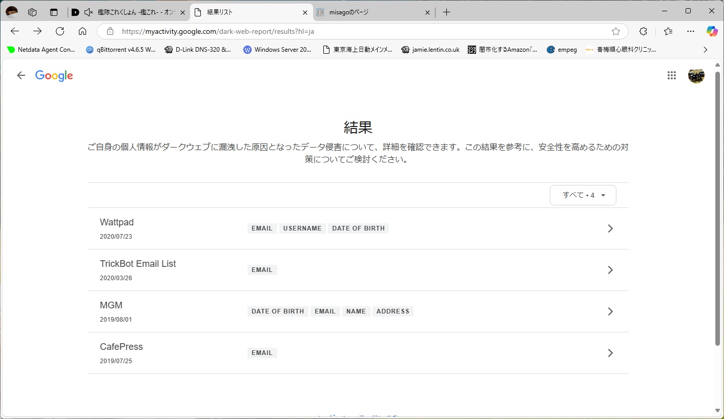724x419 pixels.
Task: Expand the CafePress breach details chevron
Action: [610, 353]
